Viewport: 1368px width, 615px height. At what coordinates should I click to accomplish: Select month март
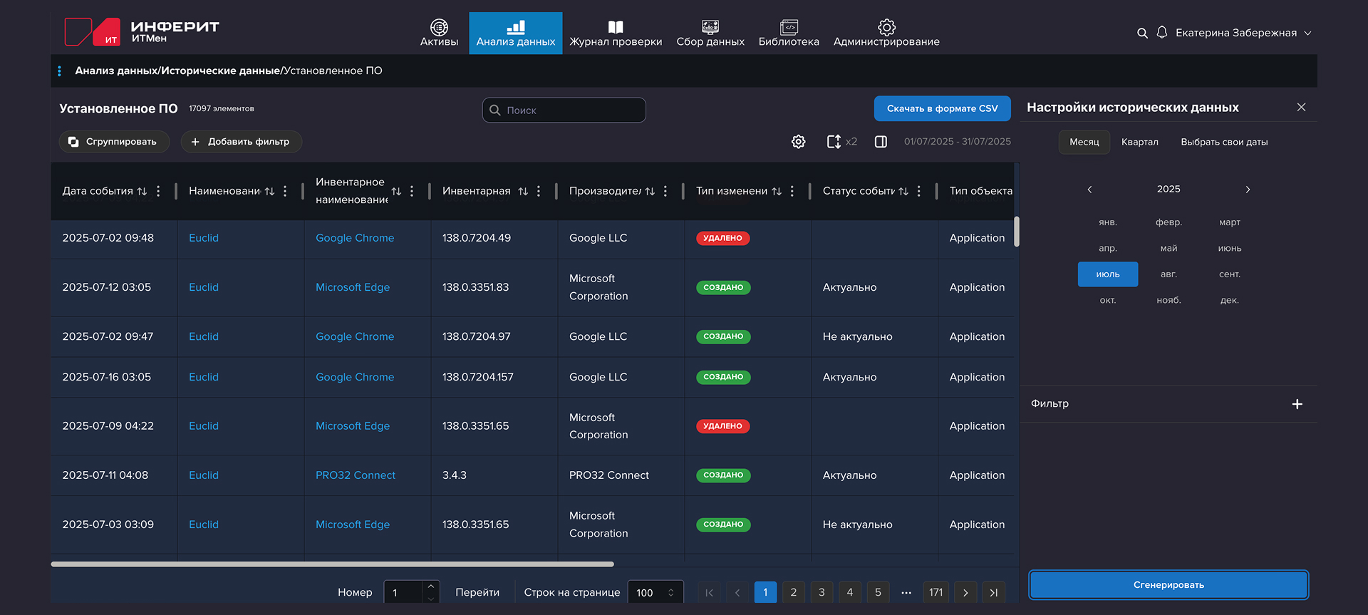(1230, 222)
